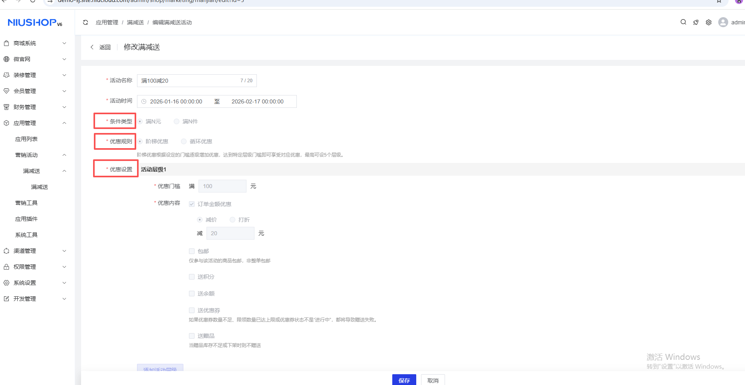The width and height of the screenshot is (745, 385).
Task: Open the search magnifier icon in header
Action: tap(683, 22)
